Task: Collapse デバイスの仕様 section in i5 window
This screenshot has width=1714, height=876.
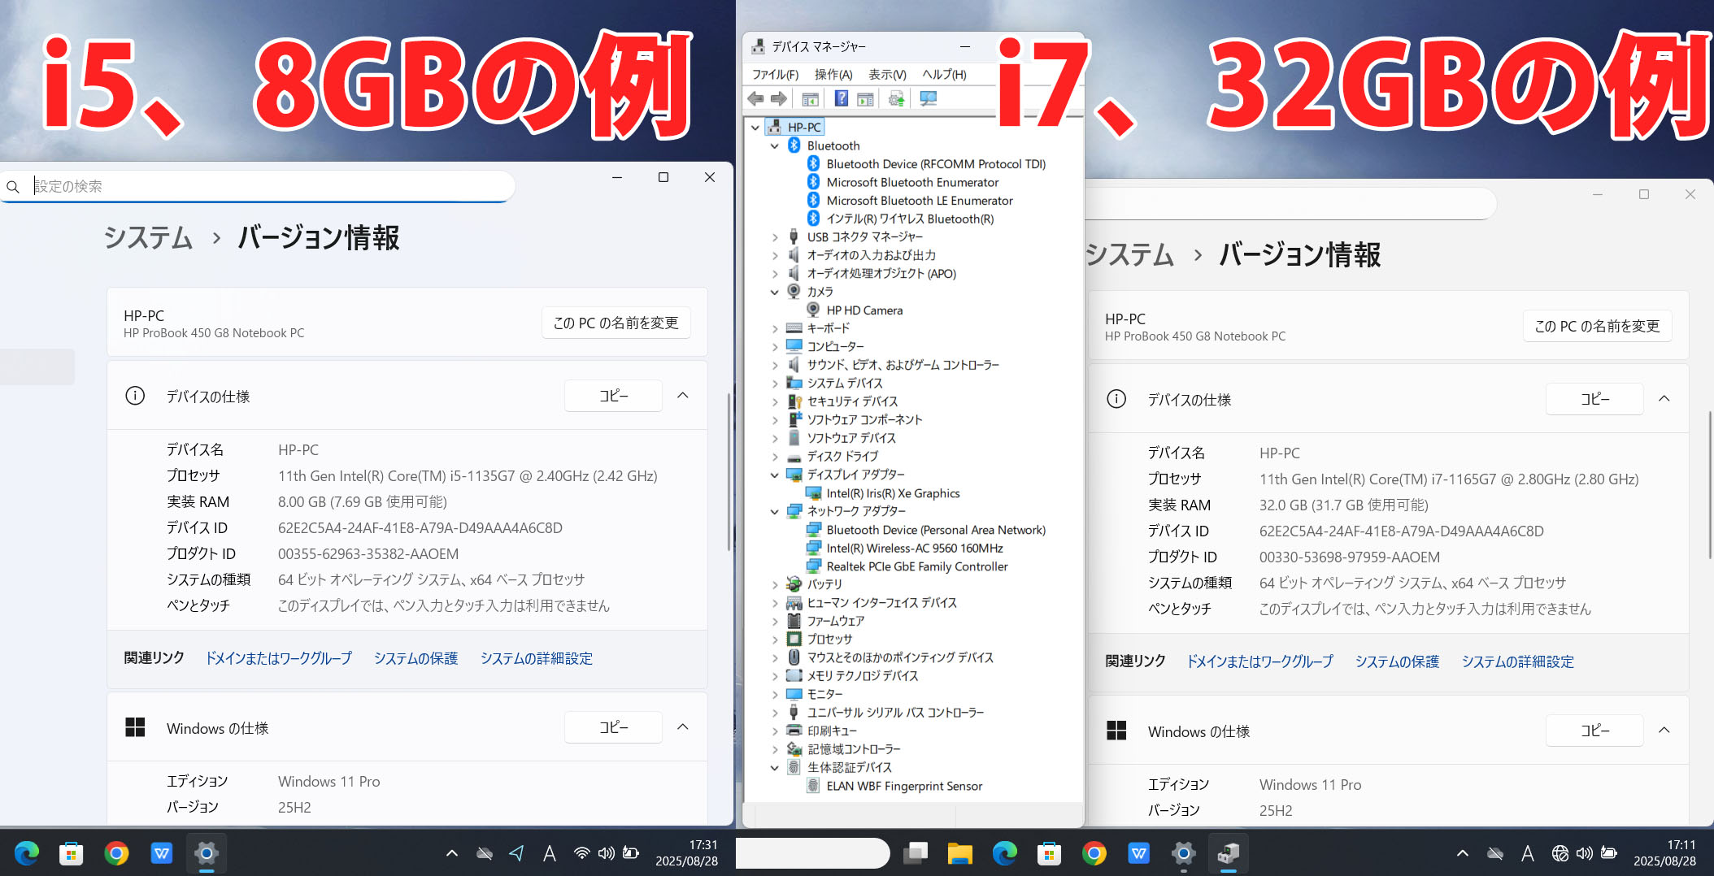Action: point(683,396)
